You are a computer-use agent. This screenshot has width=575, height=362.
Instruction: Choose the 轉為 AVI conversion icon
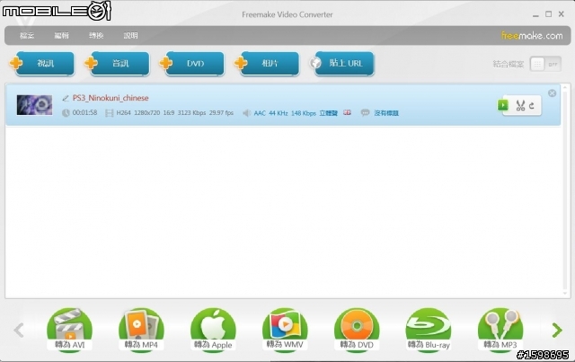coord(69,330)
